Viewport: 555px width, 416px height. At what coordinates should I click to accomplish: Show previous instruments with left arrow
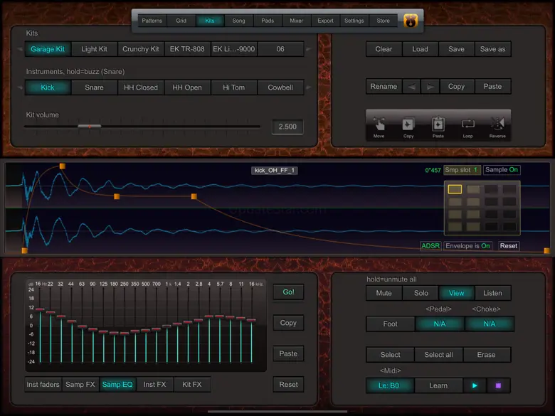click(x=20, y=87)
